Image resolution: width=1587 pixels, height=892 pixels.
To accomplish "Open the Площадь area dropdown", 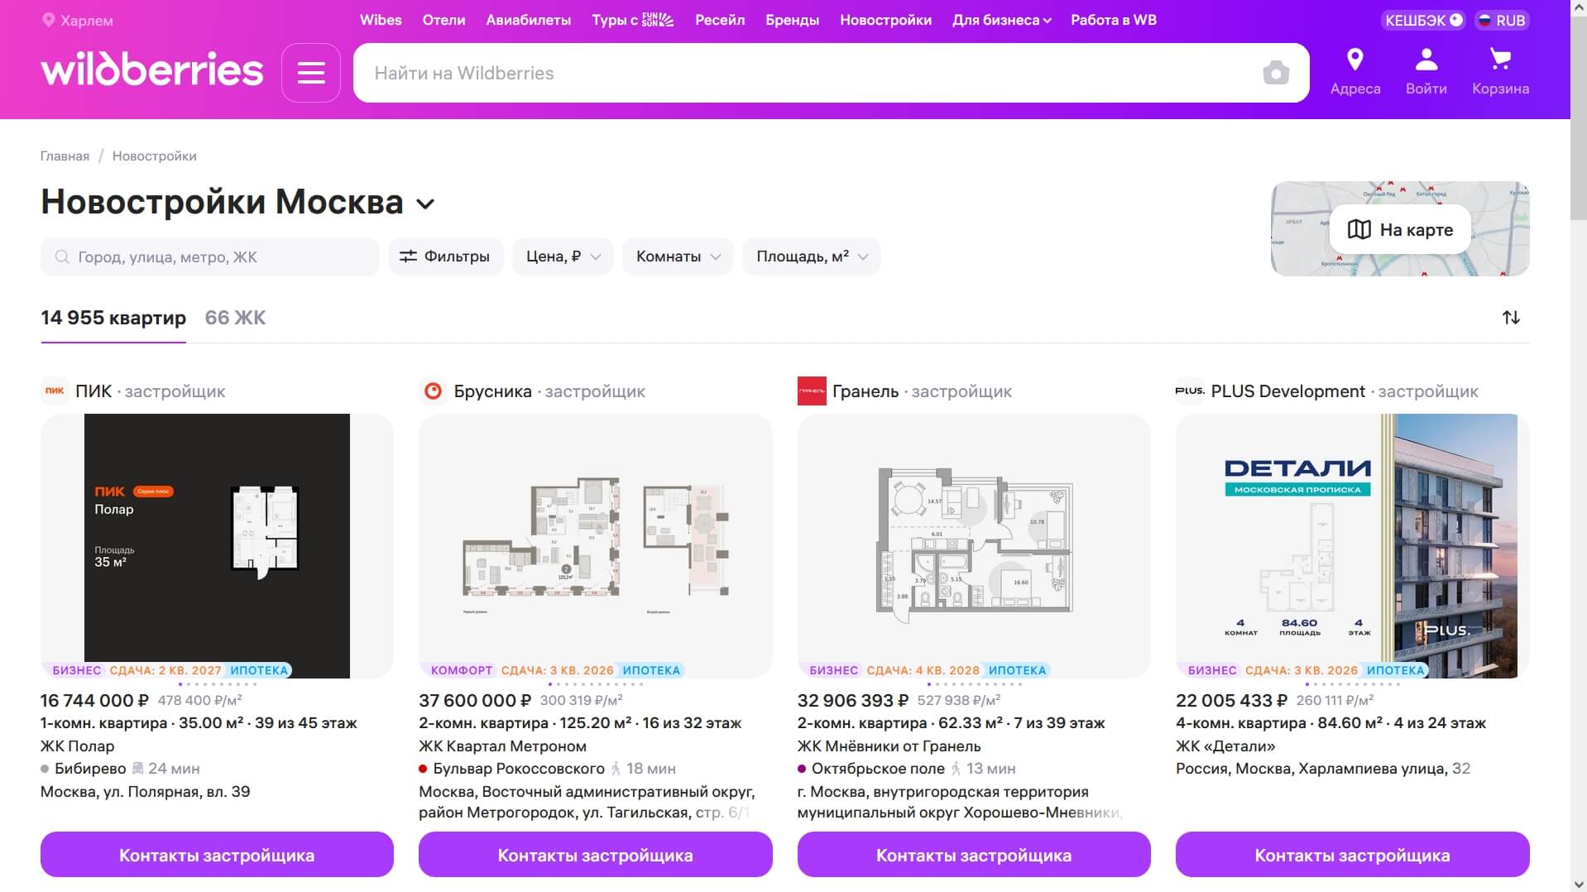I will pyautogui.click(x=811, y=257).
